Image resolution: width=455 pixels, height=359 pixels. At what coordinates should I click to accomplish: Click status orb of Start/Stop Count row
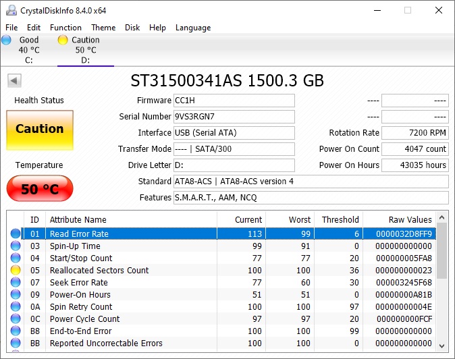[x=16, y=258]
